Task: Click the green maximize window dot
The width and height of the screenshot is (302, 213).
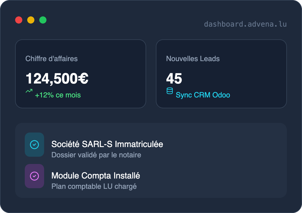Action: tap(43, 20)
